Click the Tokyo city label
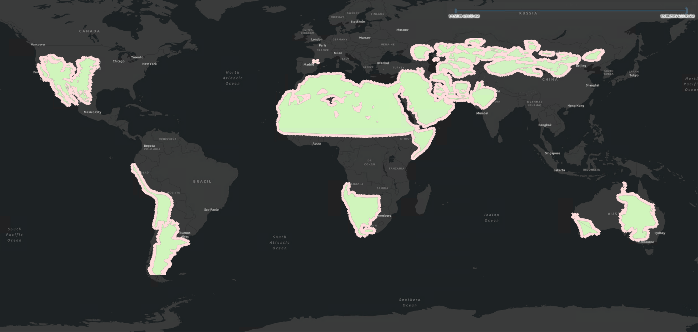The image size is (698, 332). pyautogui.click(x=634, y=75)
